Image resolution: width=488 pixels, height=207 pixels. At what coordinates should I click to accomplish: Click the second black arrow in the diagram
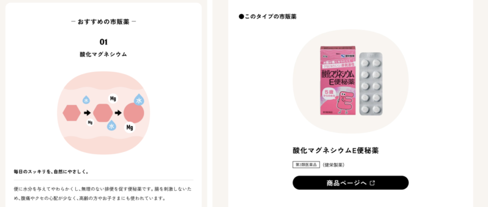(118, 113)
